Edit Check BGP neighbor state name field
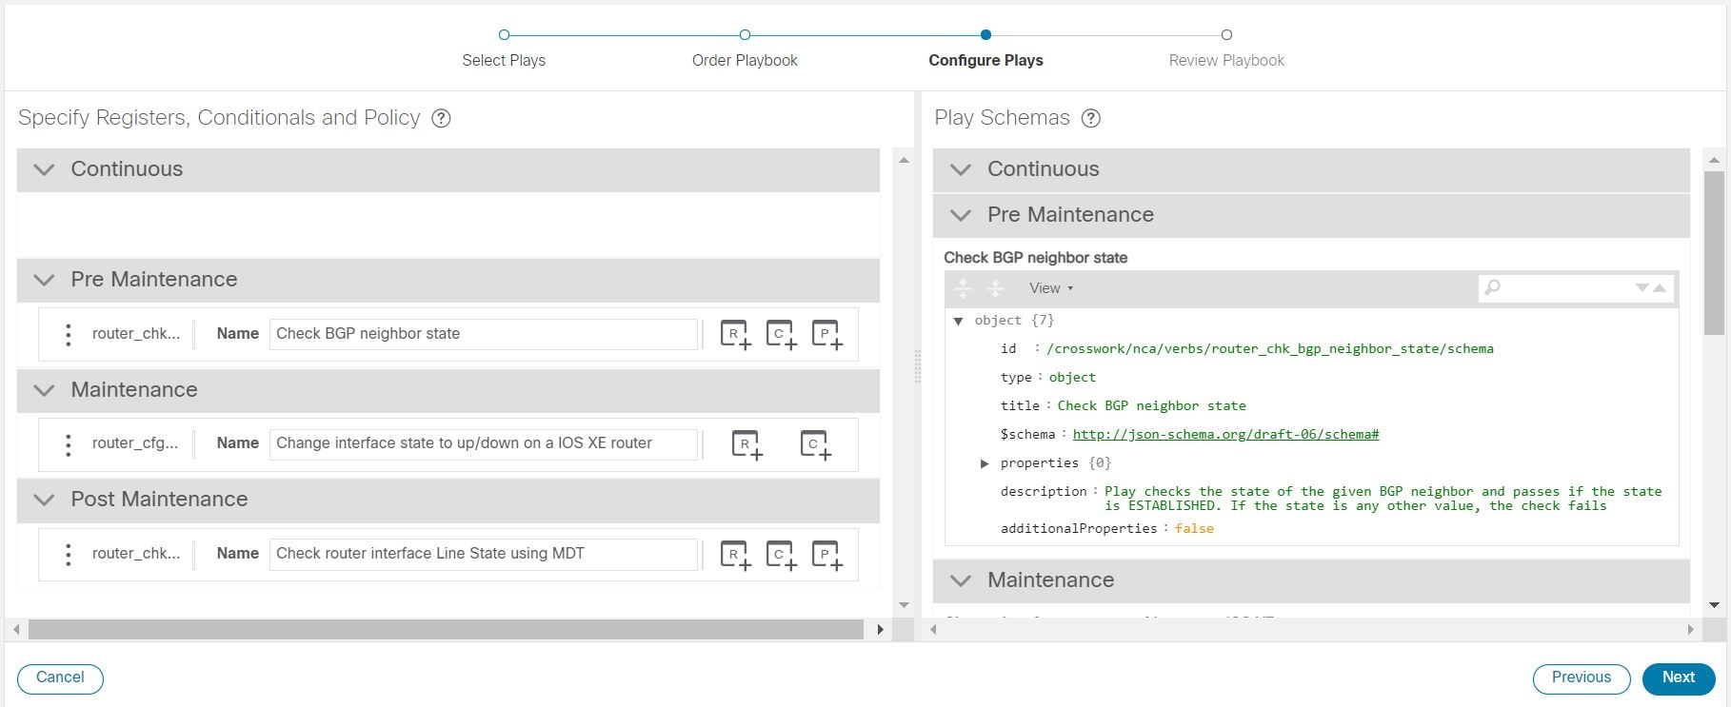This screenshot has height=707, width=1731. (x=484, y=334)
